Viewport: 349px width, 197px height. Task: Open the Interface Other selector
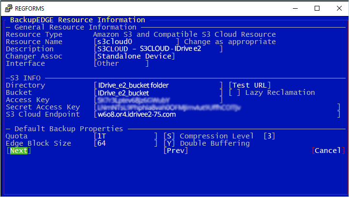[x=121, y=63]
